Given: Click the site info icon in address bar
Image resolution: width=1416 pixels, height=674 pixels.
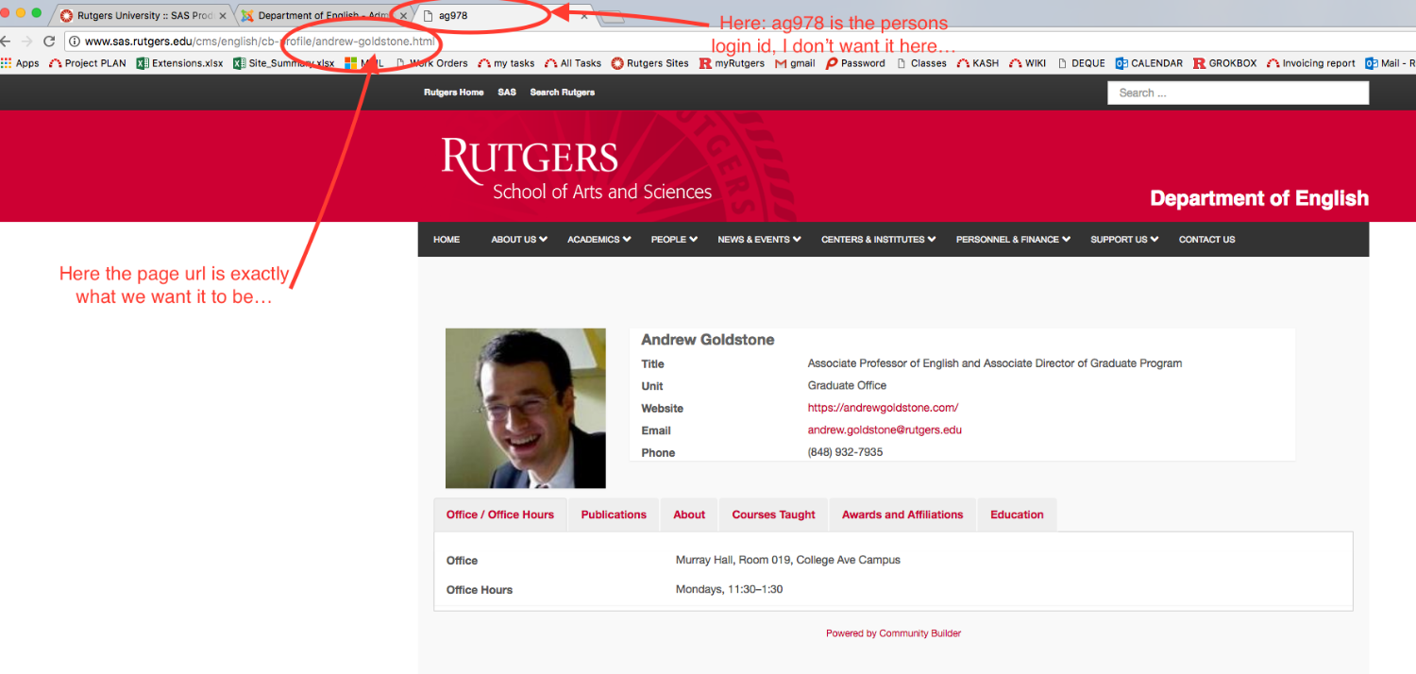Looking at the screenshot, I should pos(74,42).
